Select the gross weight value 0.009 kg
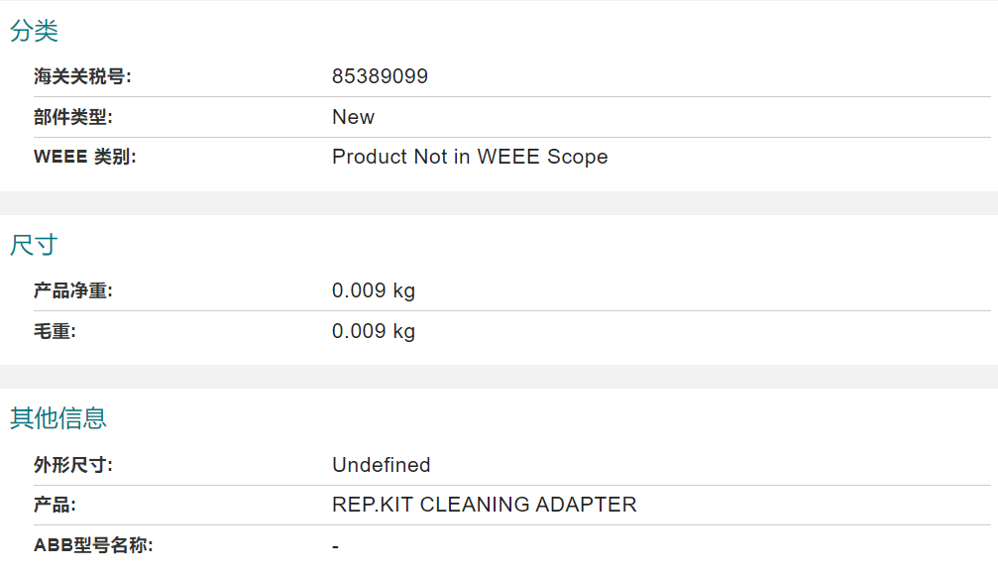998x575 pixels. (x=374, y=331)
